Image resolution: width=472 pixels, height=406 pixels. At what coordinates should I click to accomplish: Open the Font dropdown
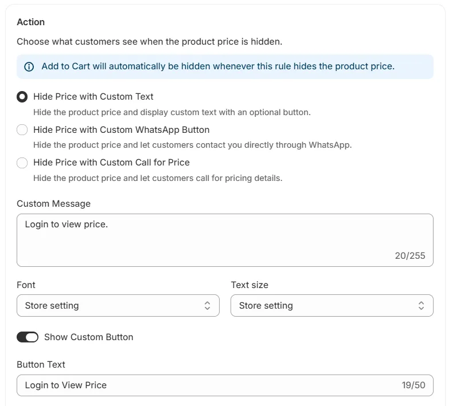118,306
